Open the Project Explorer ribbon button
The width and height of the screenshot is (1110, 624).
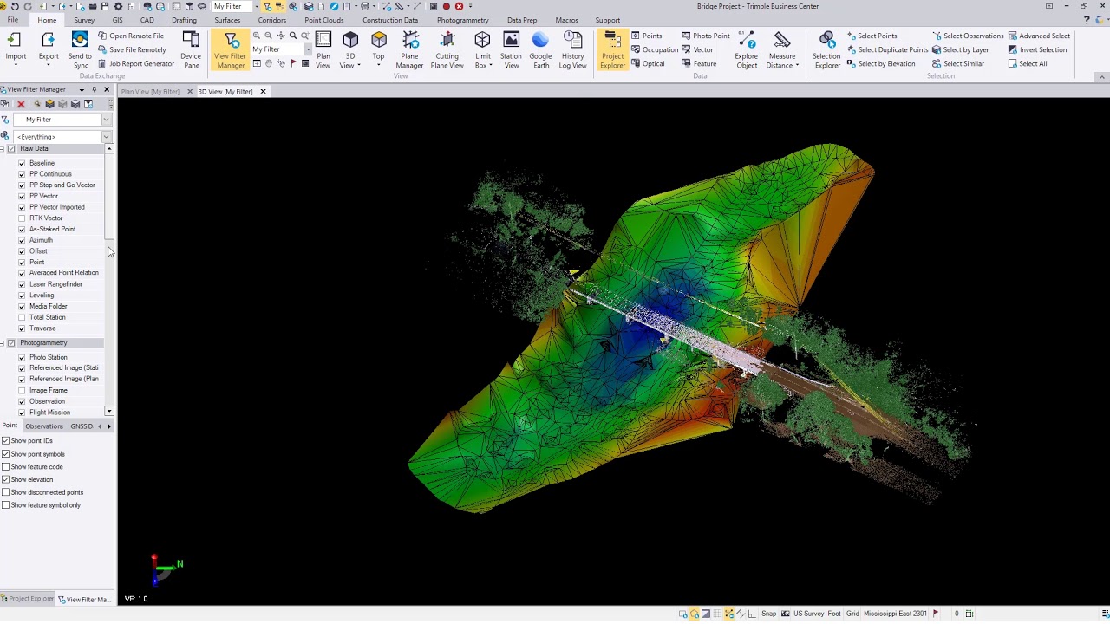pyautogui.click(x=612, y=49)
